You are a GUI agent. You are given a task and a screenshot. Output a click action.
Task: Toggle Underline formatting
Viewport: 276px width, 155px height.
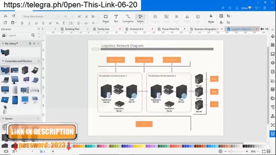click(x=36, y=23)
